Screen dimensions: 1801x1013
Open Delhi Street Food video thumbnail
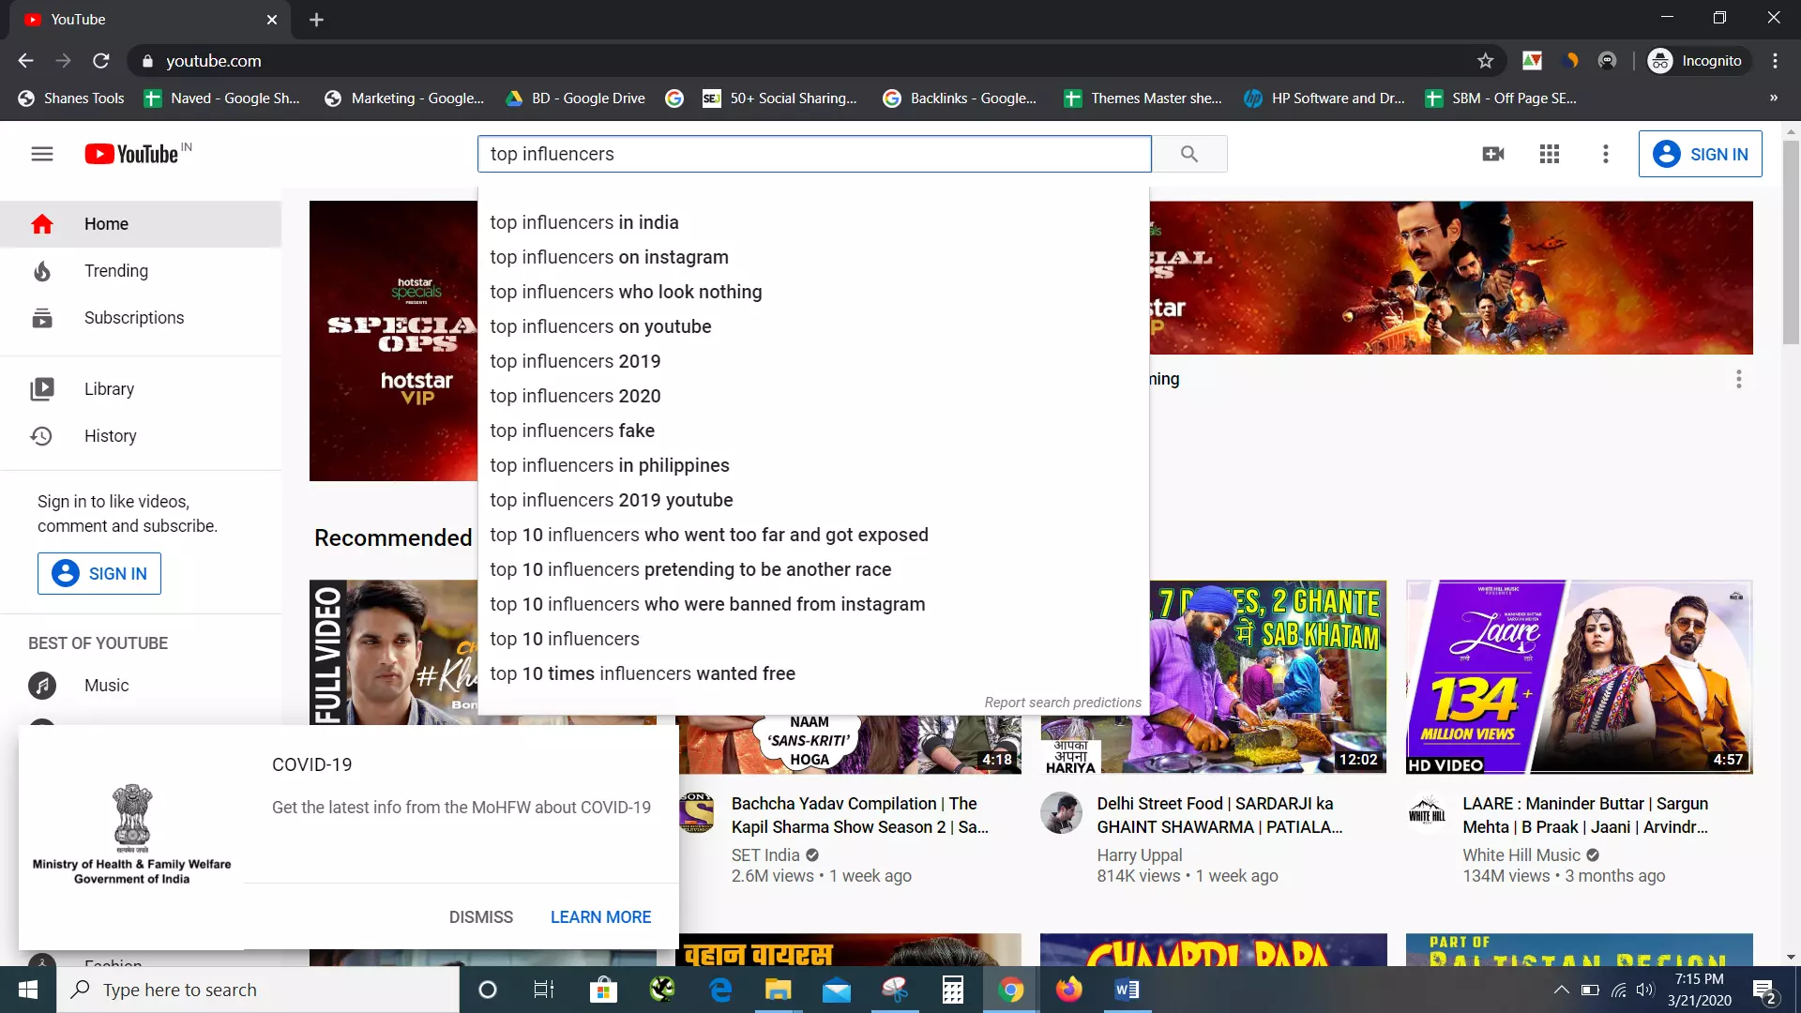1266,676
